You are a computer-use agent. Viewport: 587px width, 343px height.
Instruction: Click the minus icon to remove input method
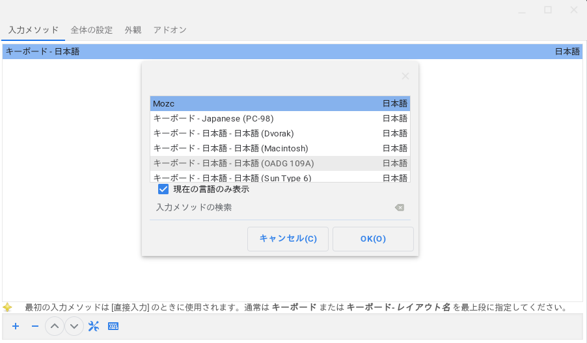point(34,326)
